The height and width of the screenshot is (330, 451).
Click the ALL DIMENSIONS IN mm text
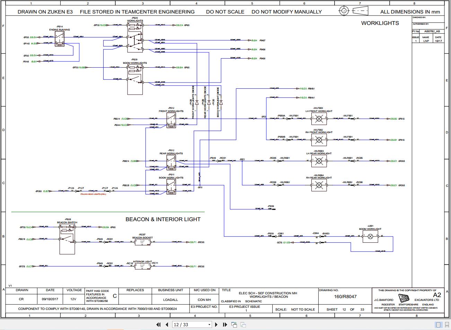410,12
